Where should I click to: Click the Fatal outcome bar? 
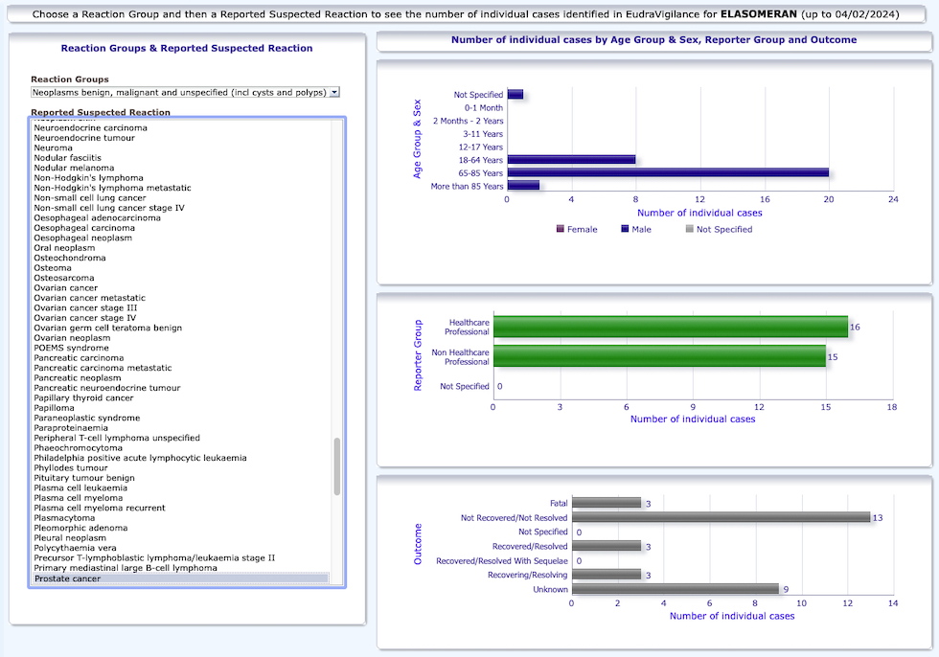pos(607,503)
